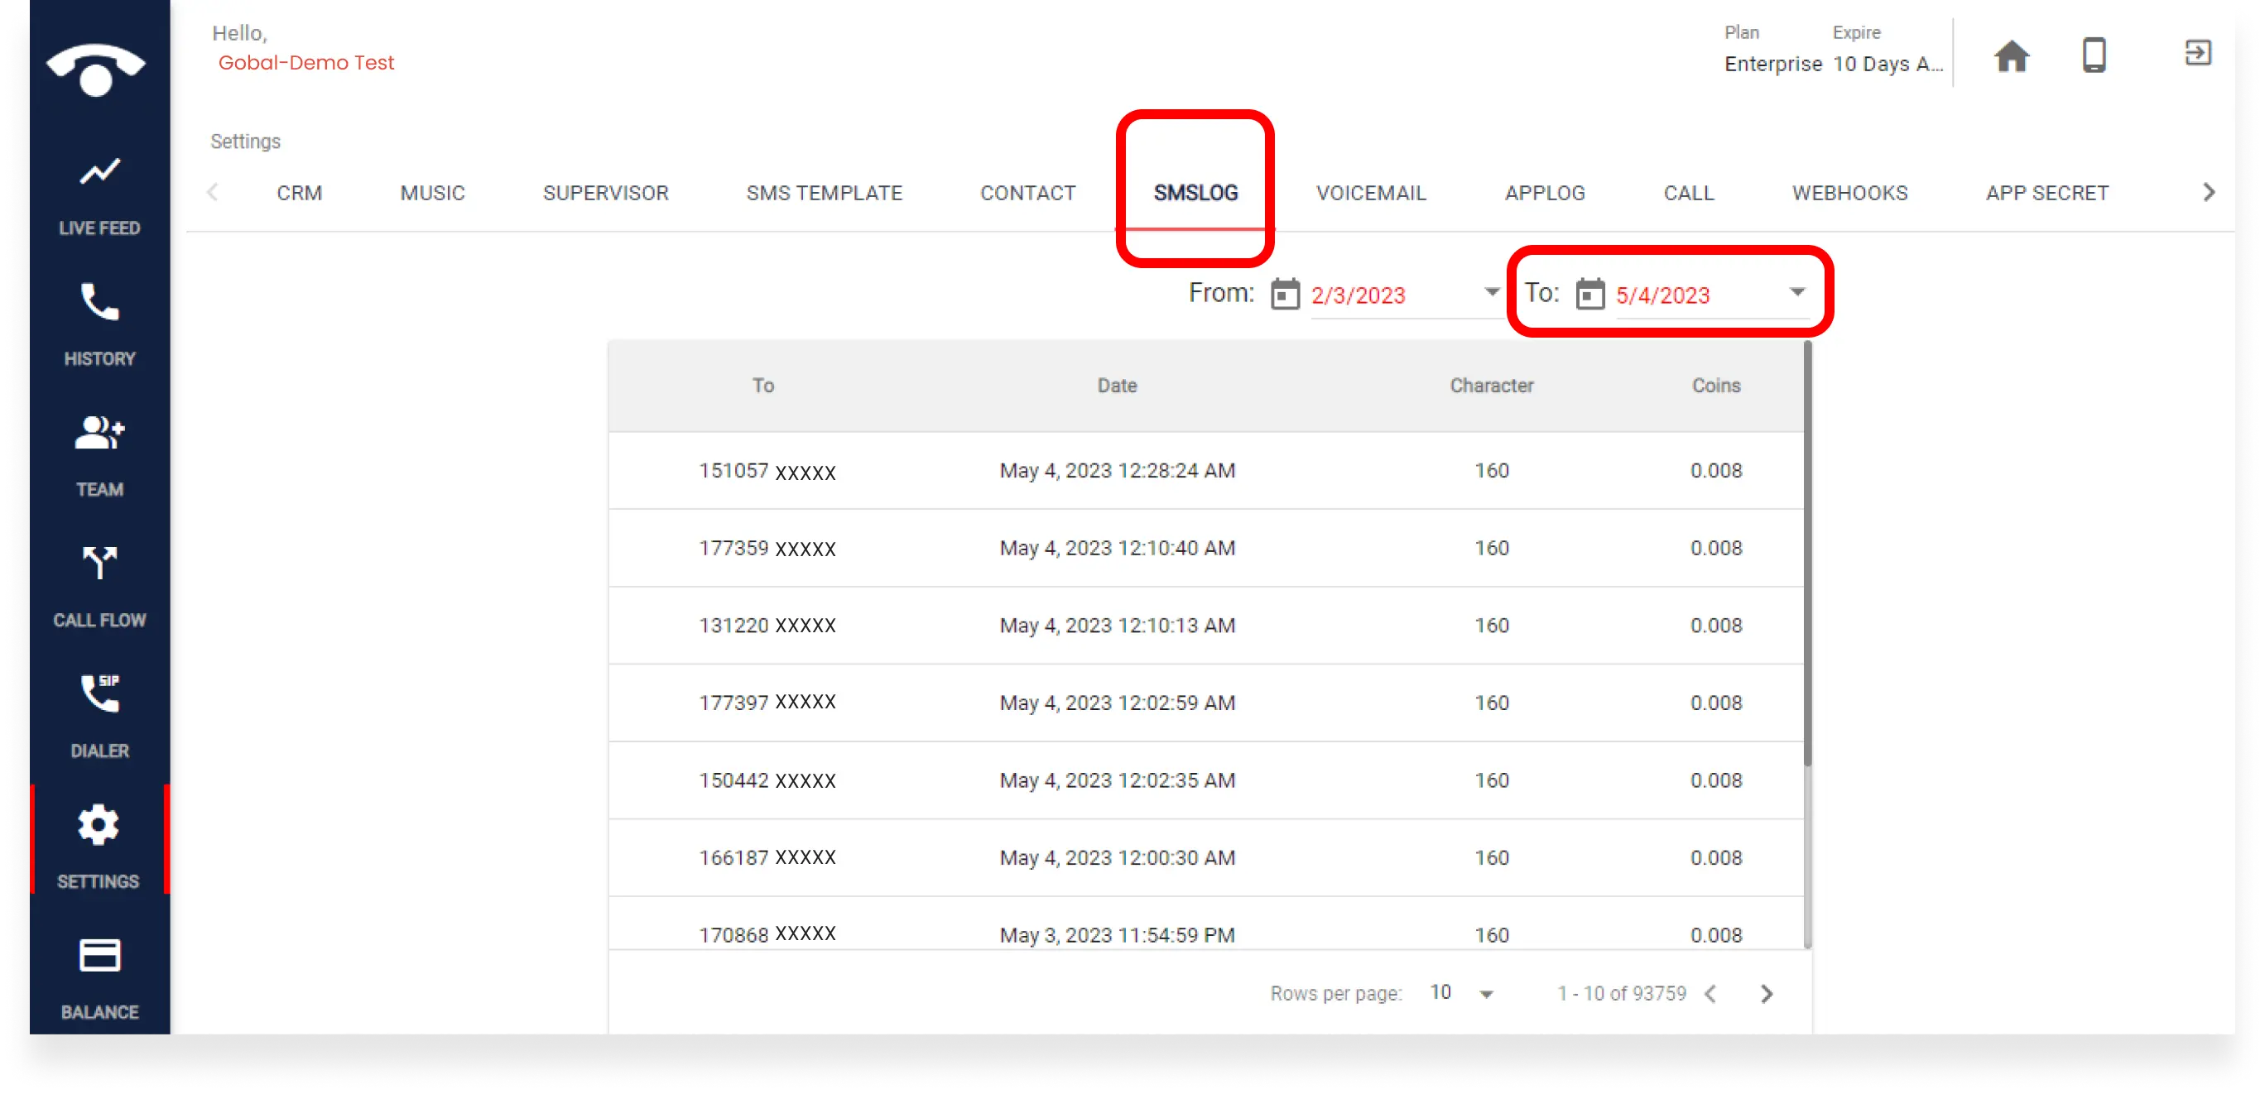2265x1094 pixels.
Task: Click the CALL FLOW branching icon in sidebar
Action: (x=99, y=566)
